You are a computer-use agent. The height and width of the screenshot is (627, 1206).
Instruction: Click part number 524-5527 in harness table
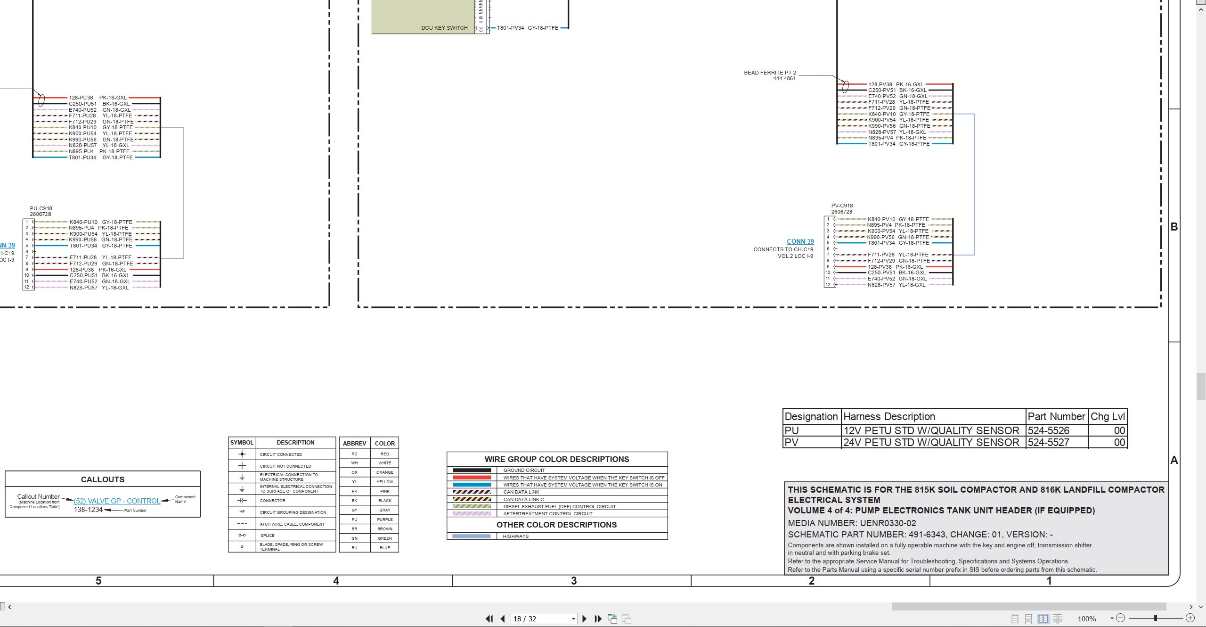(1049, 442)
